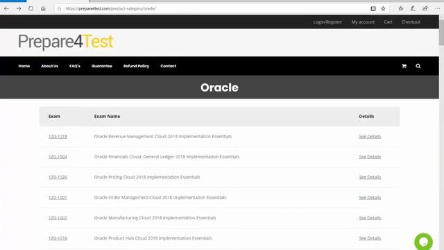Screen dimensions: 444x250
Task: Click the Prepare4Test logo
Action: pos(66,42)
